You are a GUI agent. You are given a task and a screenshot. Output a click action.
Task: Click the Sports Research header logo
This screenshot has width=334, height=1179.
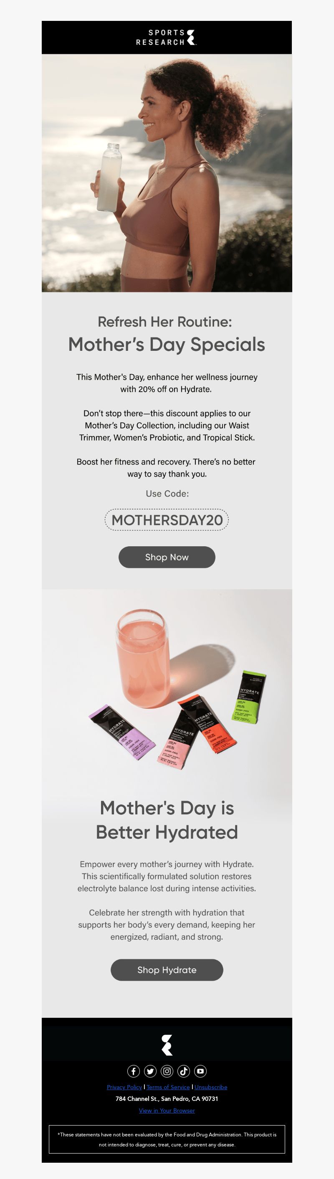(x=167, y=38)
